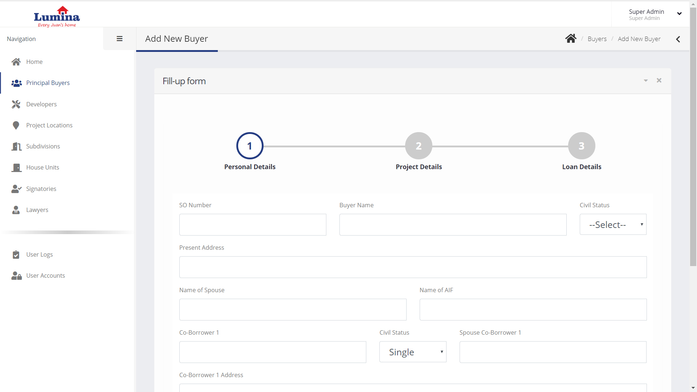Click the Project Locations pin icon
Viewport: 697px width, 392px height.
point(16,125)
